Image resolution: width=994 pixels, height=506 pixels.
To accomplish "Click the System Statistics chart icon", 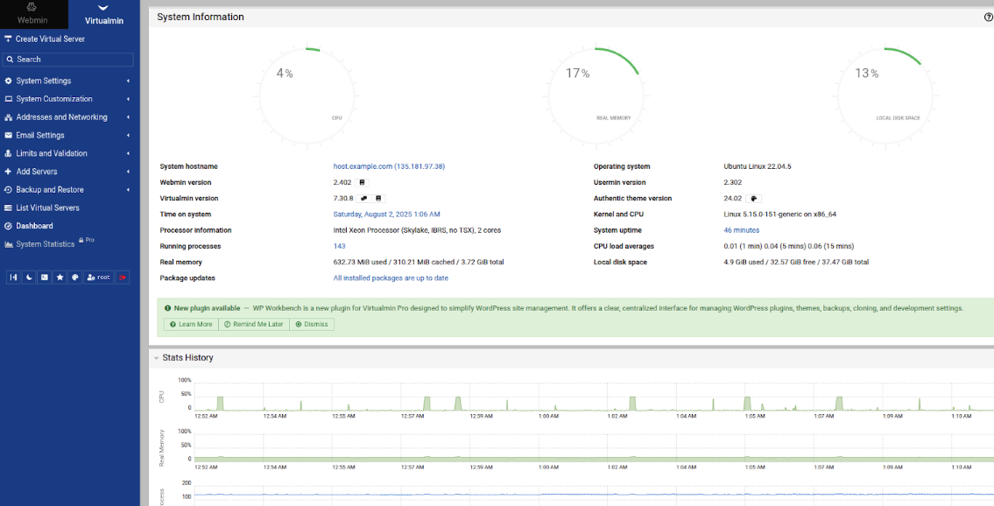I will (8, 244).
